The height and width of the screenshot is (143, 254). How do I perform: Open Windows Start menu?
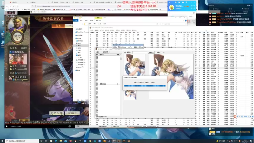tap(2, 141)
